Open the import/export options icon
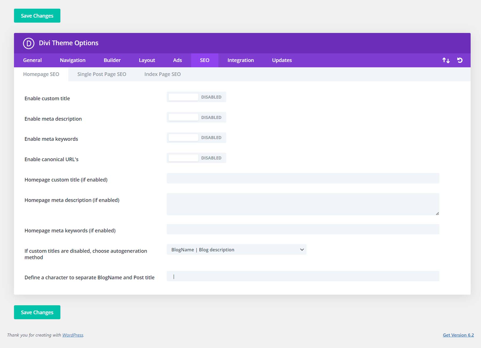Viewport: 481px width, 348px height. click(446, 60)
